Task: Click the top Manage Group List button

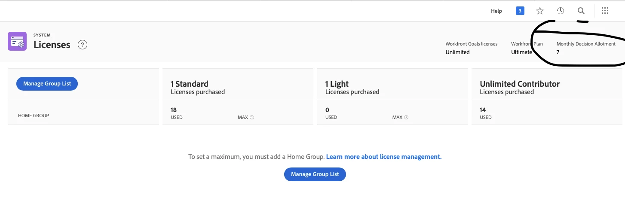Action: (x=47, y=84)
